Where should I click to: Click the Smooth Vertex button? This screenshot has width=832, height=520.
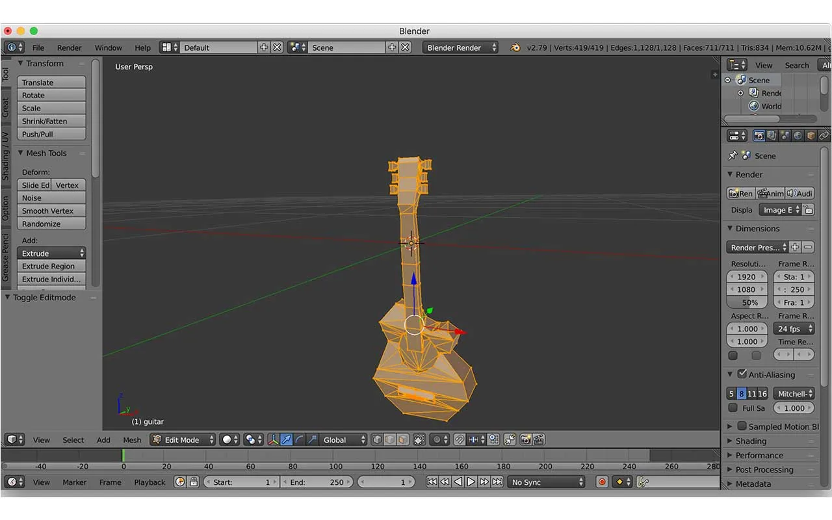[x=51, y=211]
